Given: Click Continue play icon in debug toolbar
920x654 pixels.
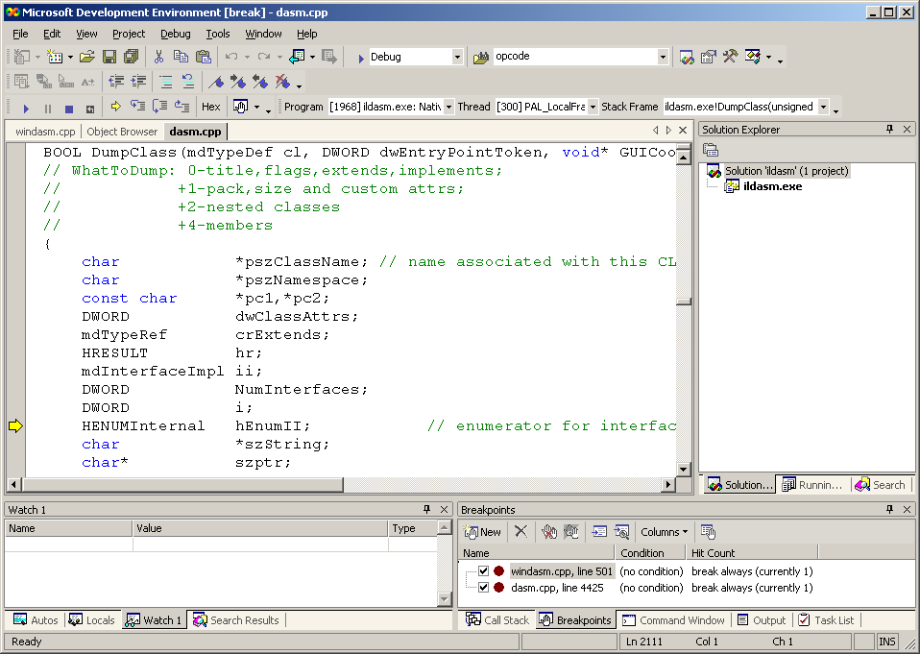Looking at the screenshot, I should [26, 108].
